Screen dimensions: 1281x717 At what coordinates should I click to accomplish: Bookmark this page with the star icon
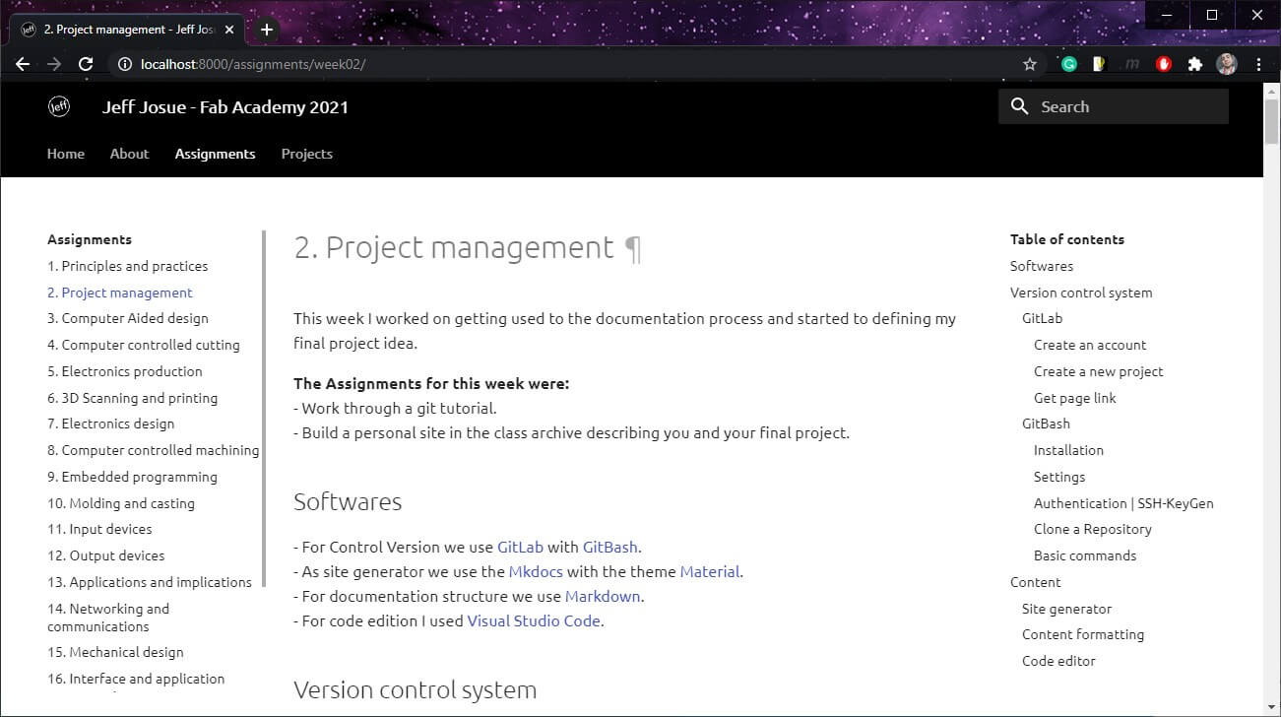click(x=1030, y=64)
